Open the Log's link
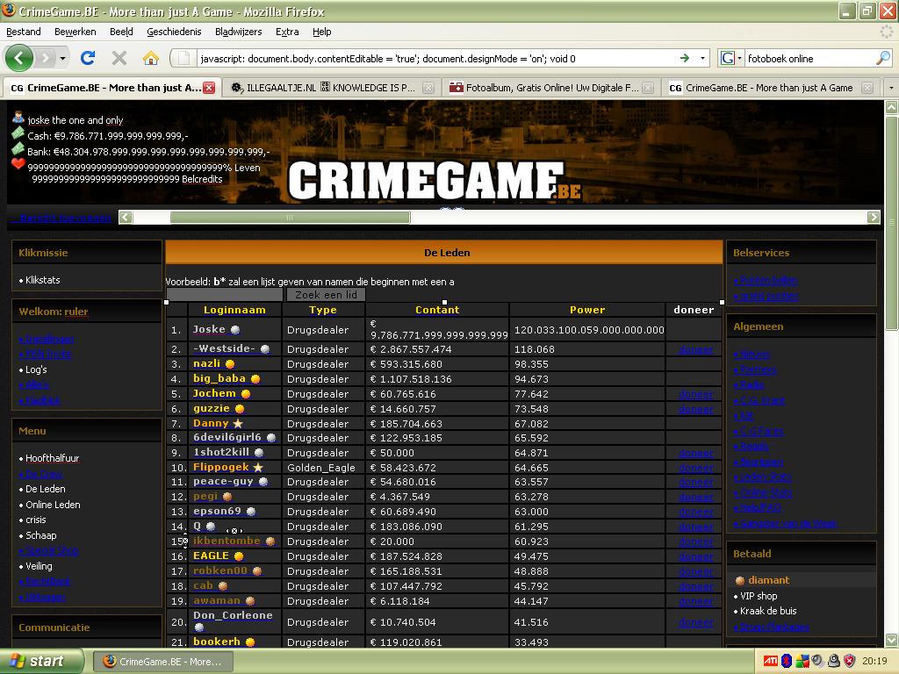 [36, 369]
